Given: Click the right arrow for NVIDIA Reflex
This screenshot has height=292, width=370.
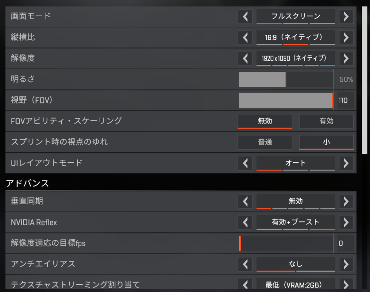Looking at the screenshot, I should click(x=346, y=222).
